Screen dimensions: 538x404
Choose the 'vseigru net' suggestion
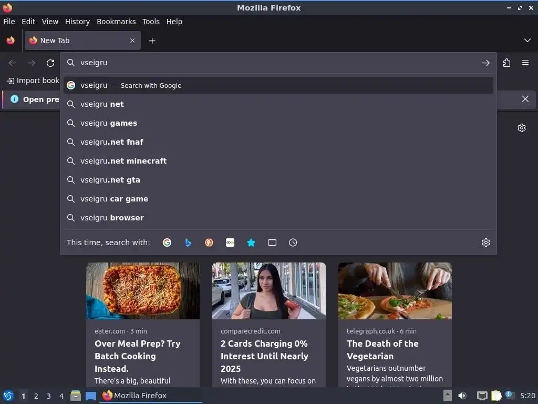pyautogui.click(x=278, y=104)
